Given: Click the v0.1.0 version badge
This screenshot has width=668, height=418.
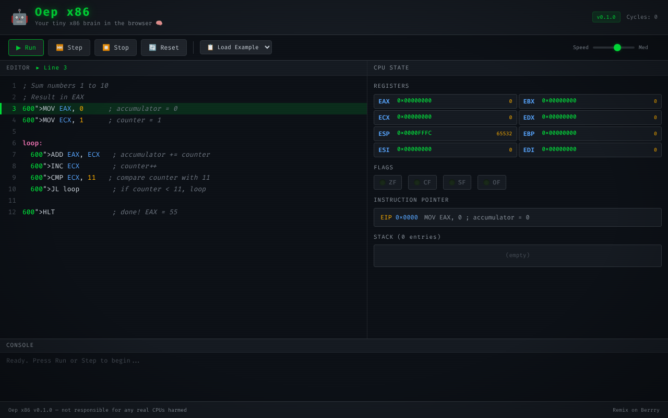Looking at the screenshot, I should (x=606, y=17).
